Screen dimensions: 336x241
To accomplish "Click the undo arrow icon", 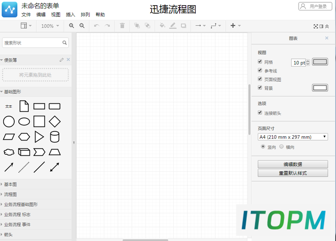I will (x=97, y=26).
